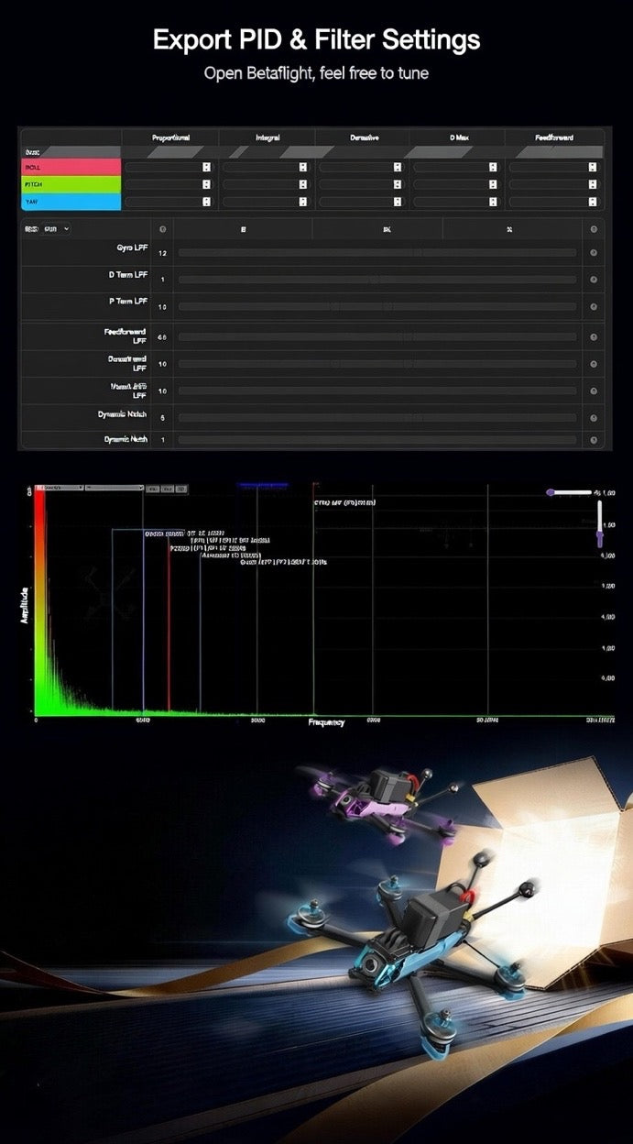This screenshot has width=633, height=1144.
Task: Select the D Max column header
Action: point(458,137)
